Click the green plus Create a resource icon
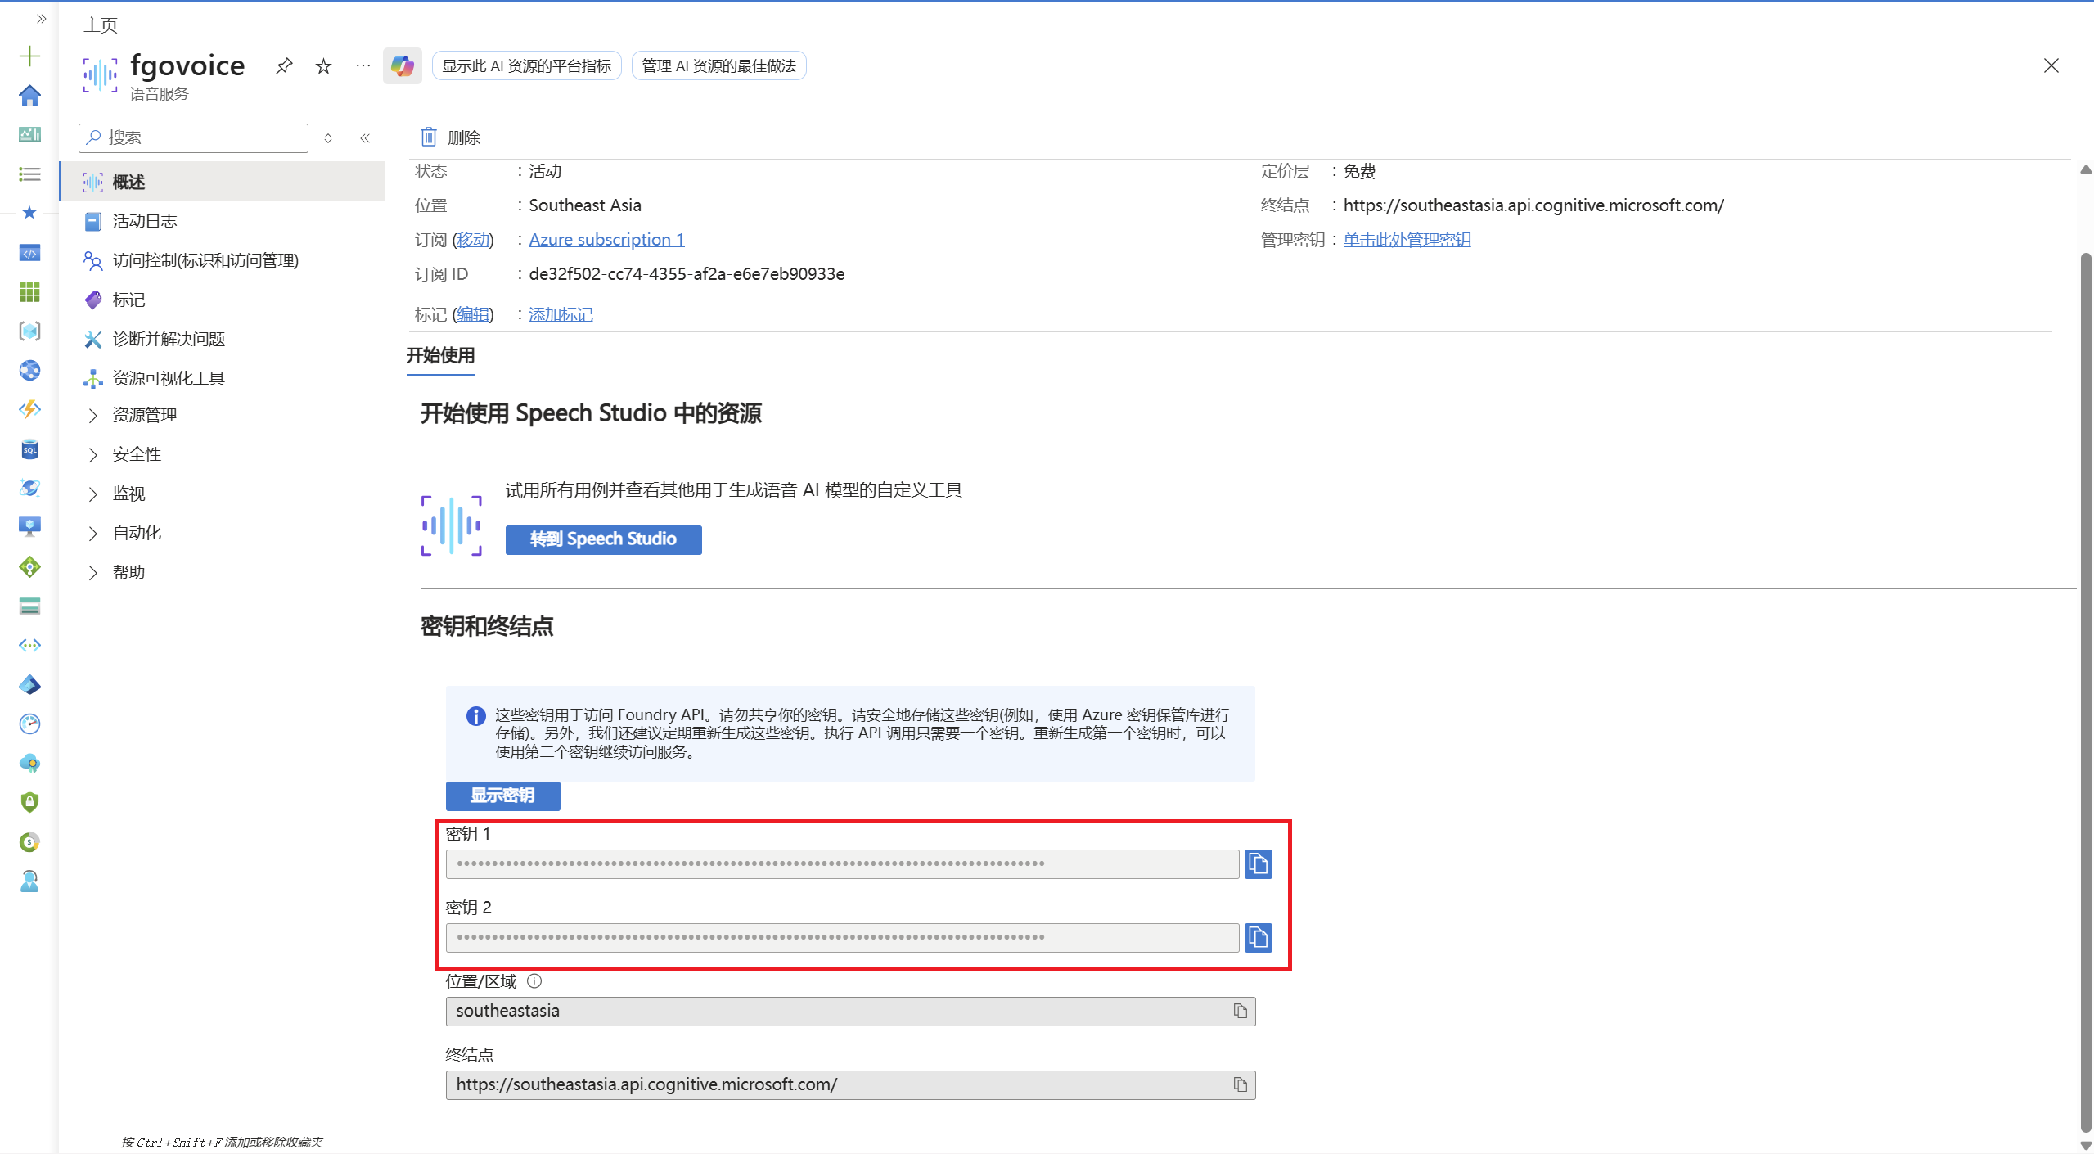The width and height of the screenshot is (2094, 1154). tap(29, 56)
